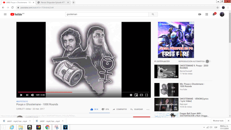Image resolution: width=231 pixels, height=130 pixels.
Task: Dislike the video with thumbs down
Action: [x=103, y=109]
